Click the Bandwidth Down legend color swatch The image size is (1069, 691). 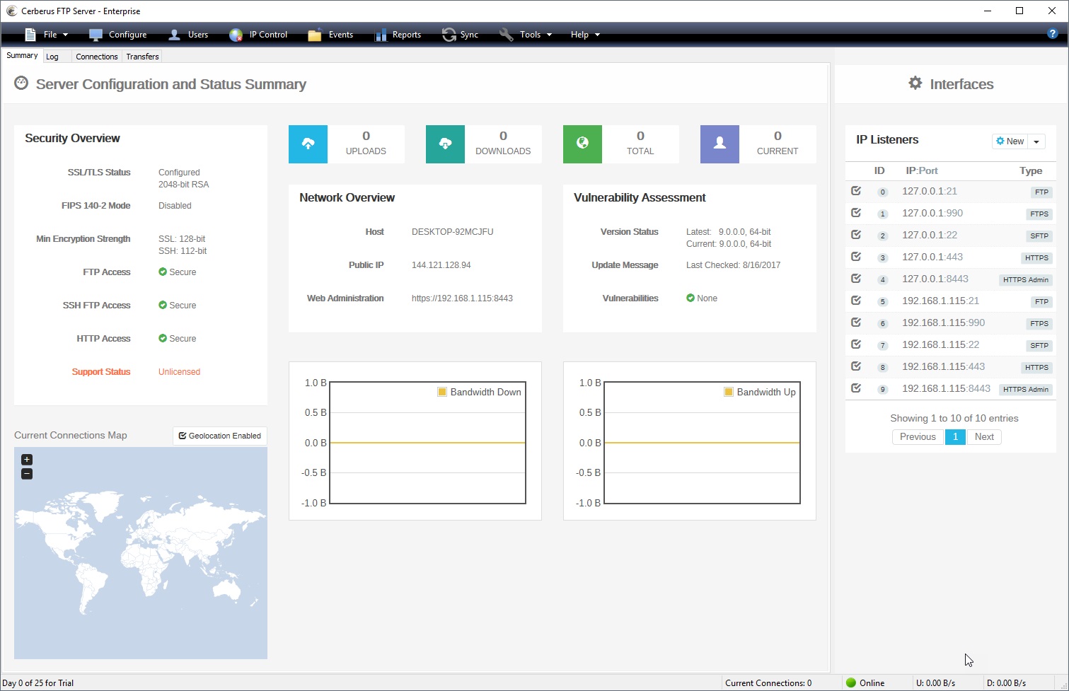442,392
